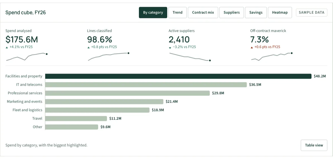This screenshot has width=333, height=159.
Task: Click the $175.6M spend analysed value
Action: click(x=22, y=39)
